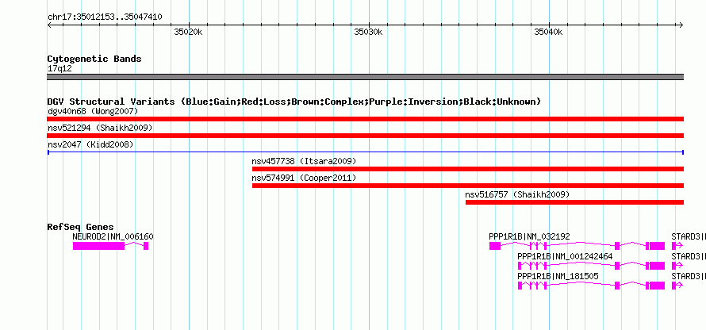The height and width of the screenshot is (330, 706).
Task: Click the dgv40n68 (Wong2007) variant label
Action: point(93,111)
